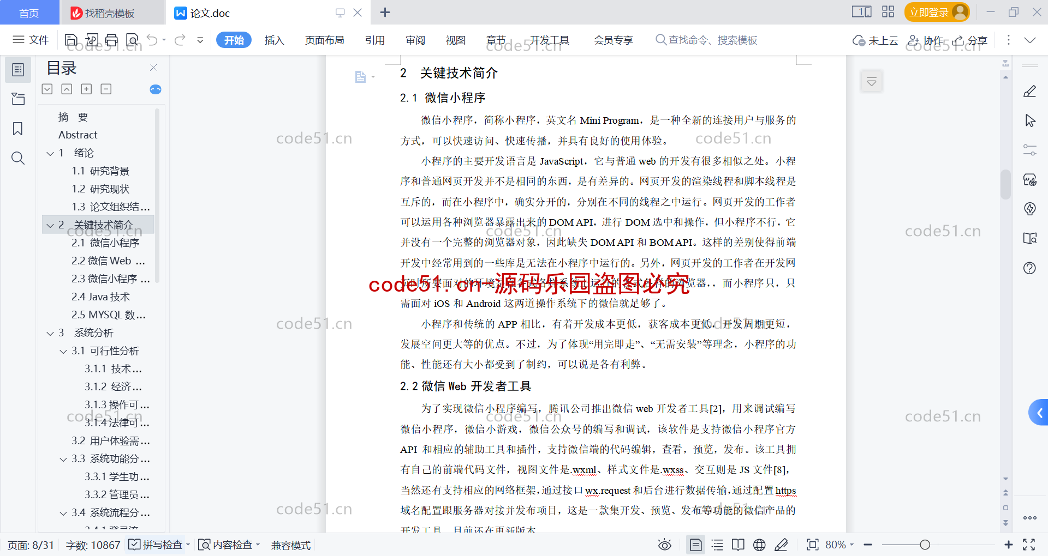Image resolution: width=1048 pixels, height=556 pixels.
Task: Switch to reading layout view
Action: tap(738, 545)
